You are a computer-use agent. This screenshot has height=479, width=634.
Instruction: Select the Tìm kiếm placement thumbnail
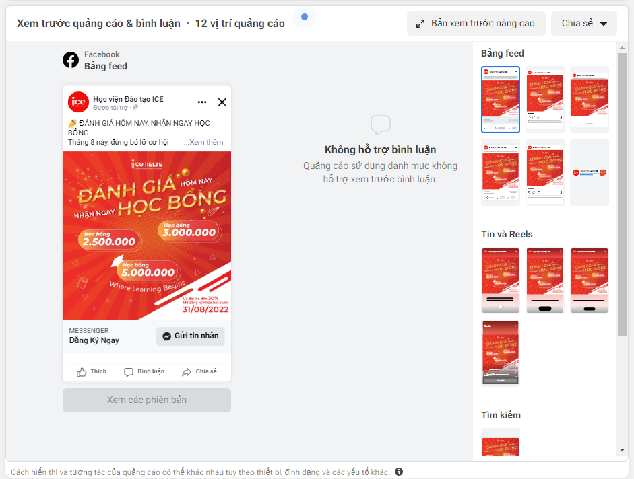[x=501, y=443]
